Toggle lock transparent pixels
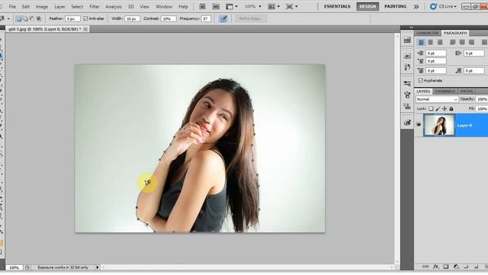This screenshot has width=488, height=275. (431, 108)
